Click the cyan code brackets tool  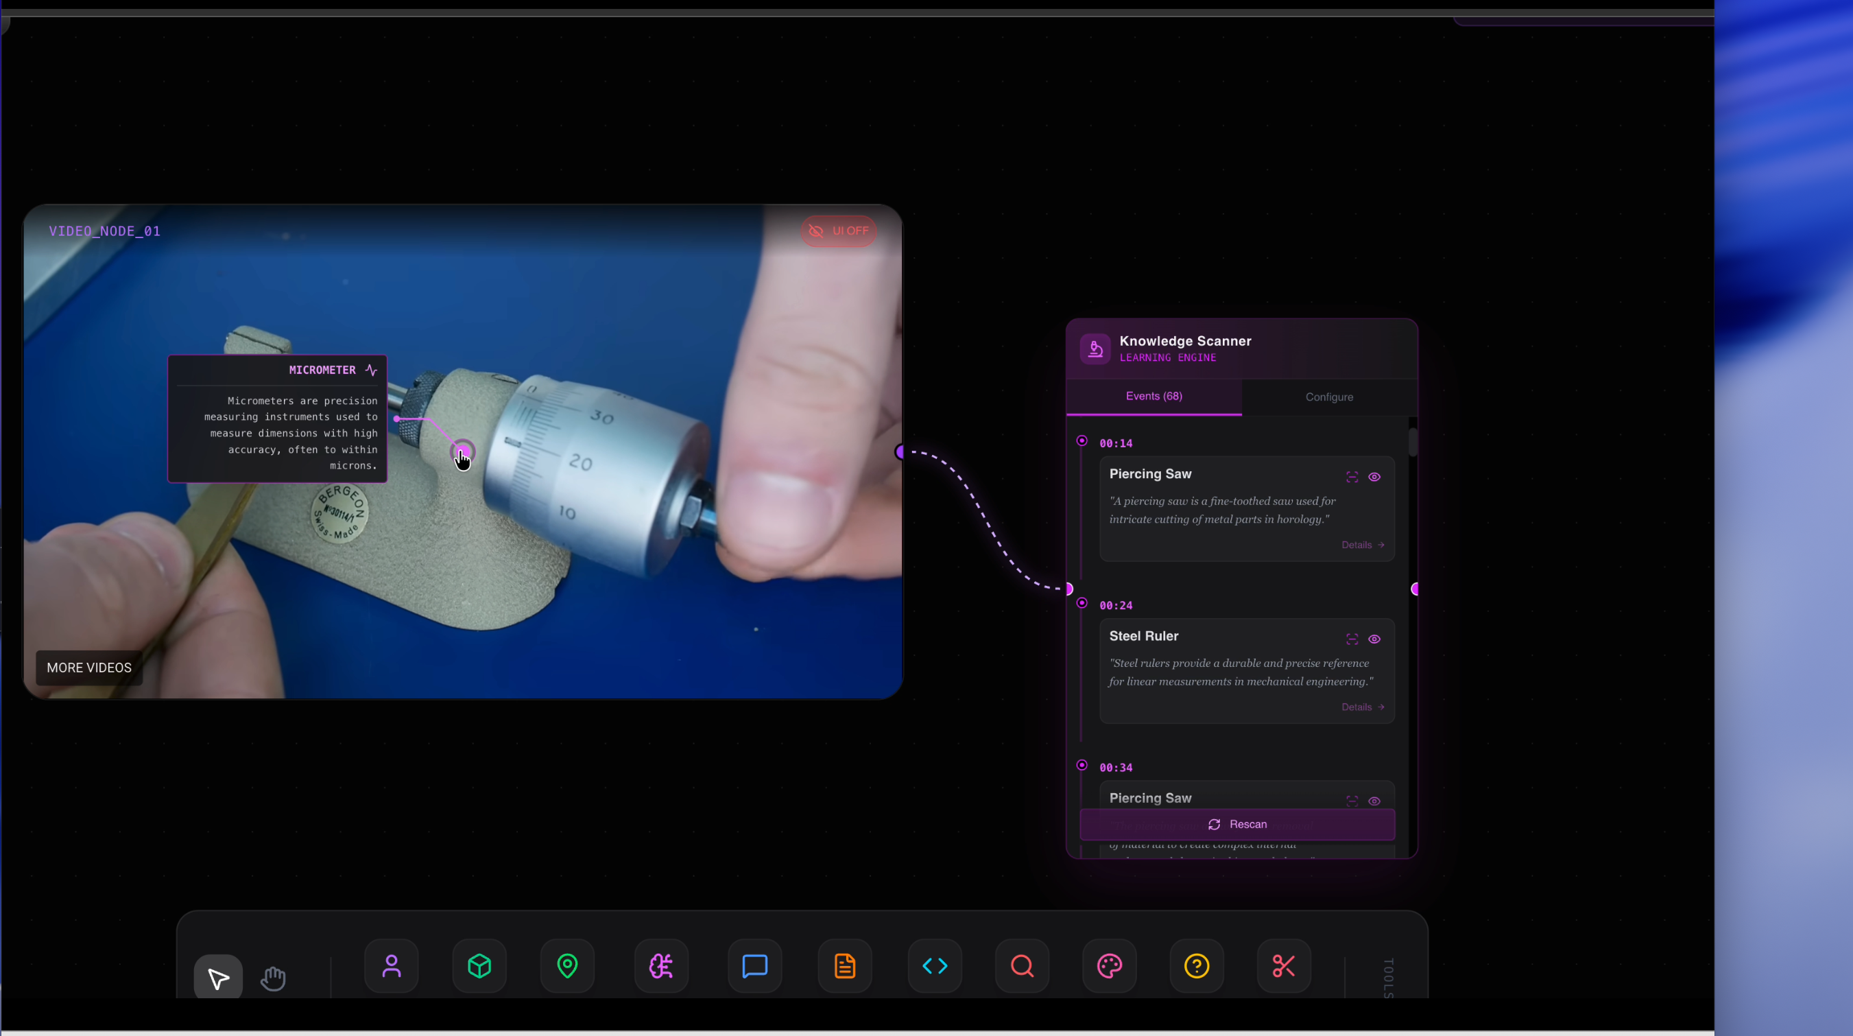coord(935,965)
